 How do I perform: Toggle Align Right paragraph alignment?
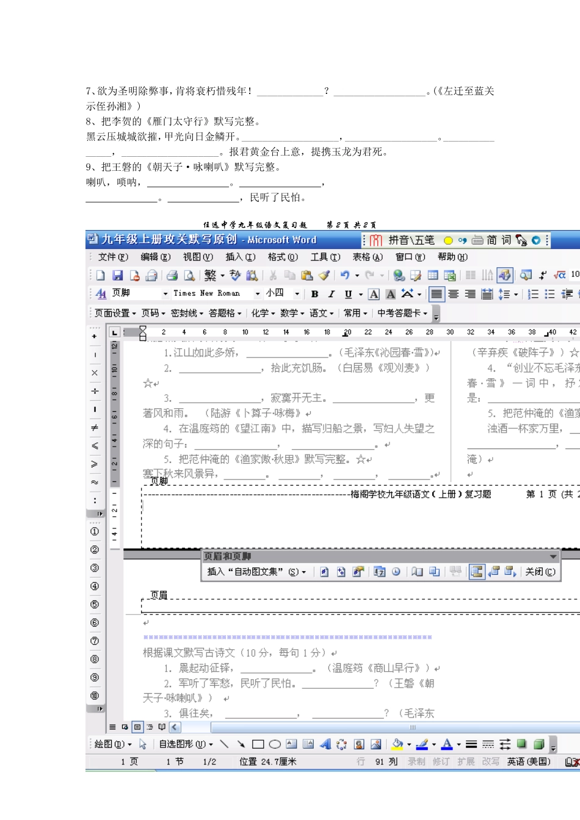click(470, 294)
